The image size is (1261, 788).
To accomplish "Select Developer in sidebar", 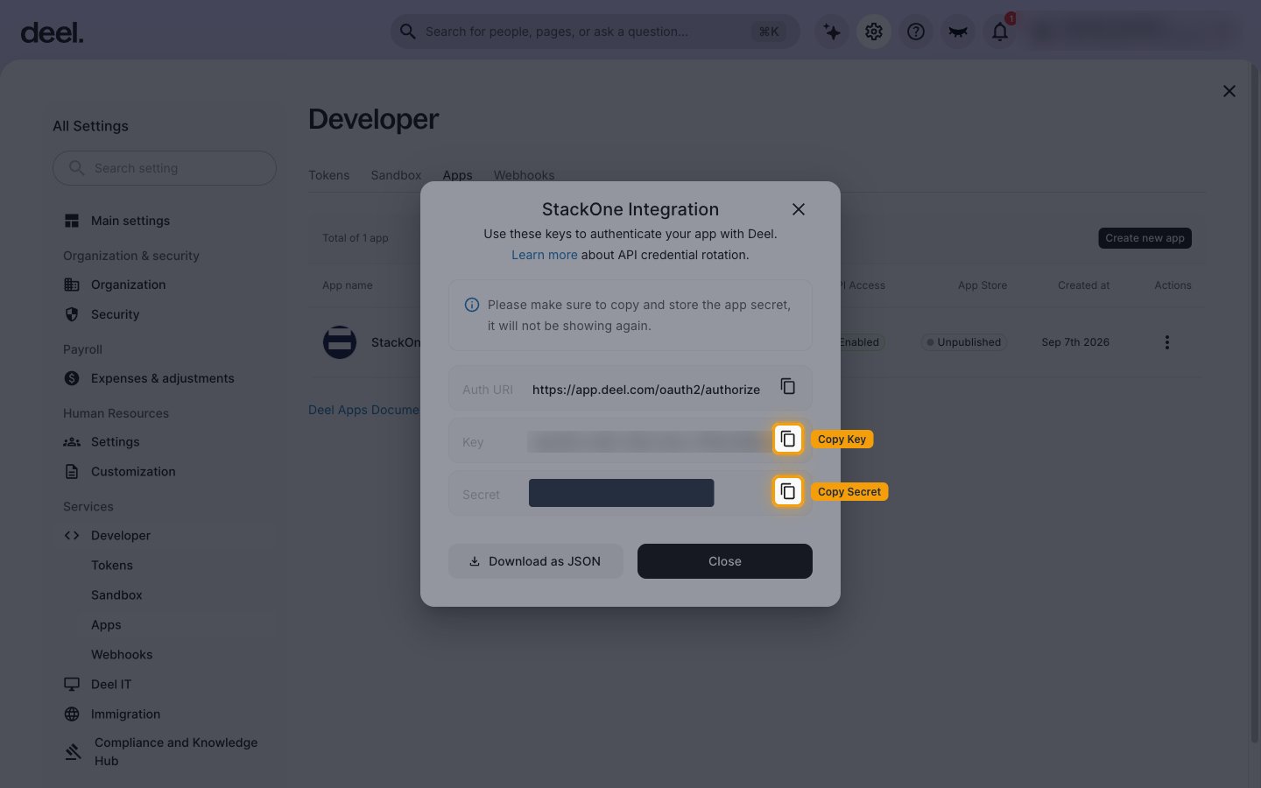I will click(121, 536).
